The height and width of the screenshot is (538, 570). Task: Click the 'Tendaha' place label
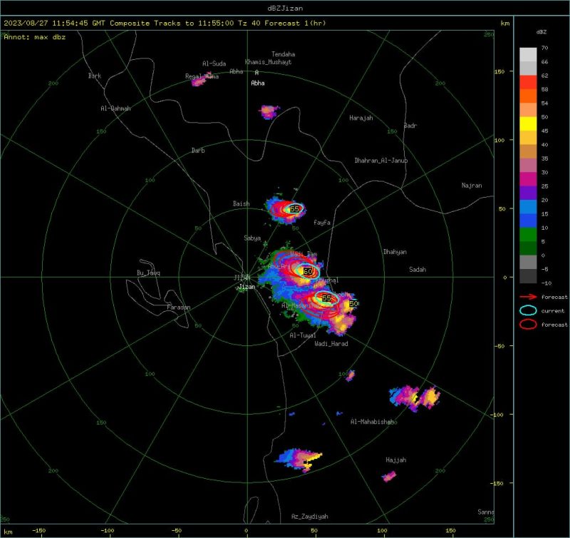tap(283, 54)
